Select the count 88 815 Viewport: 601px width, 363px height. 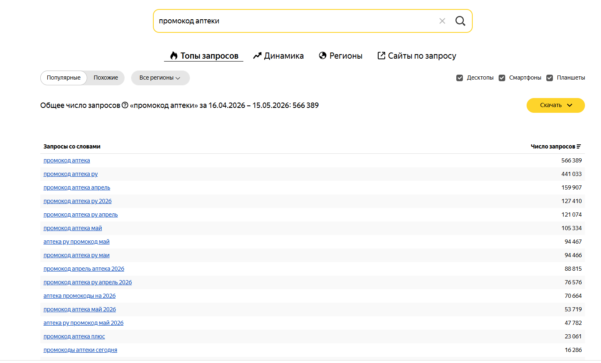573,269
